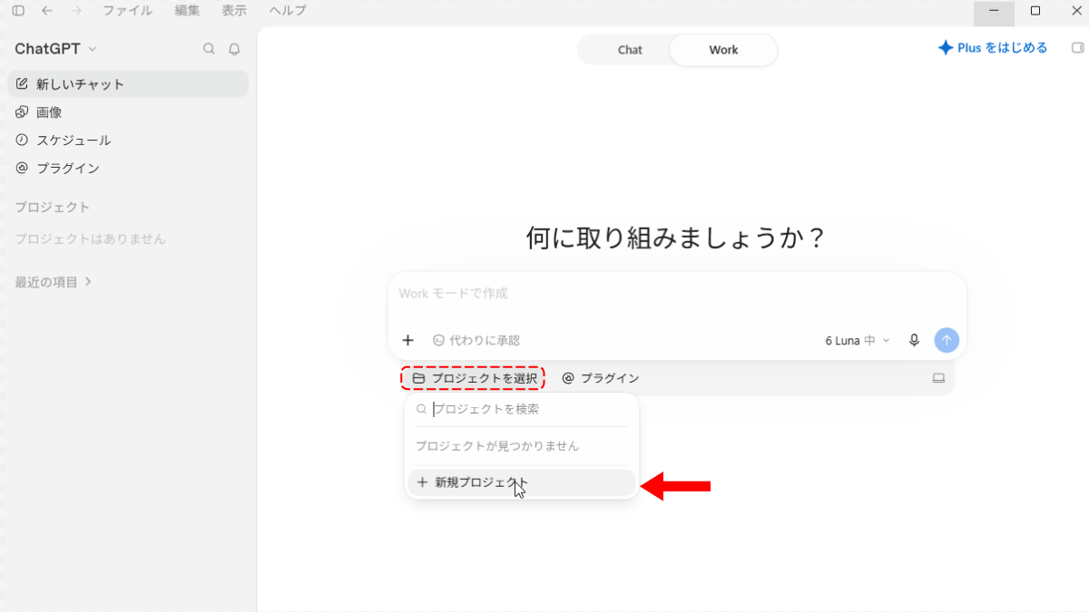Focus the プロジェクトを検索 search field
Viewport: 1089px width, 612px height.
coord(522,409)
